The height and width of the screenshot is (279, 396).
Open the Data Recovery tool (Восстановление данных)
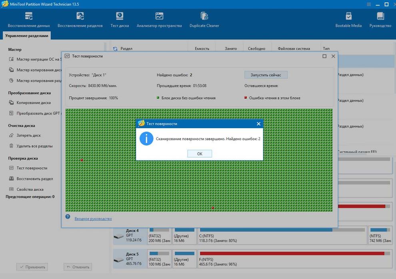tap(29, 20)
